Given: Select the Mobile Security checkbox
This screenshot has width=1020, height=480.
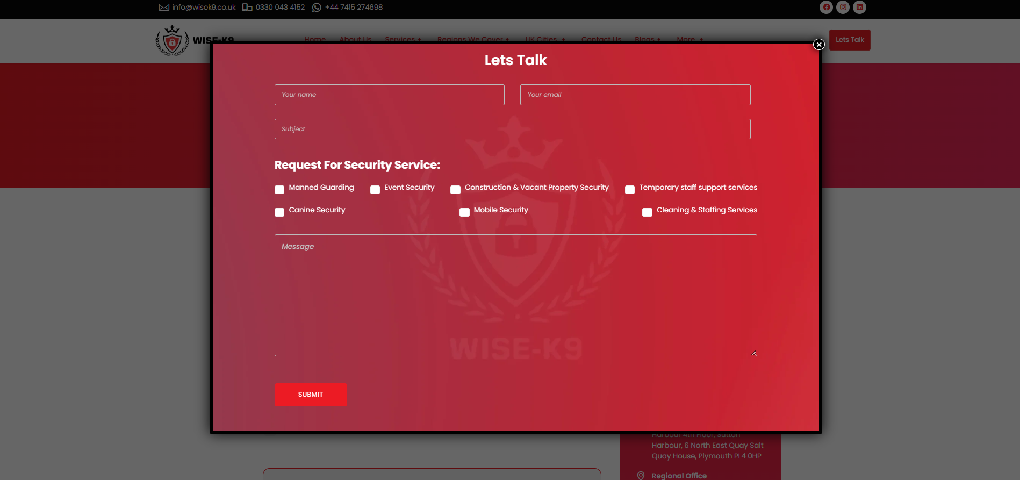Looking at the screenshot, I should pos(464,212).
